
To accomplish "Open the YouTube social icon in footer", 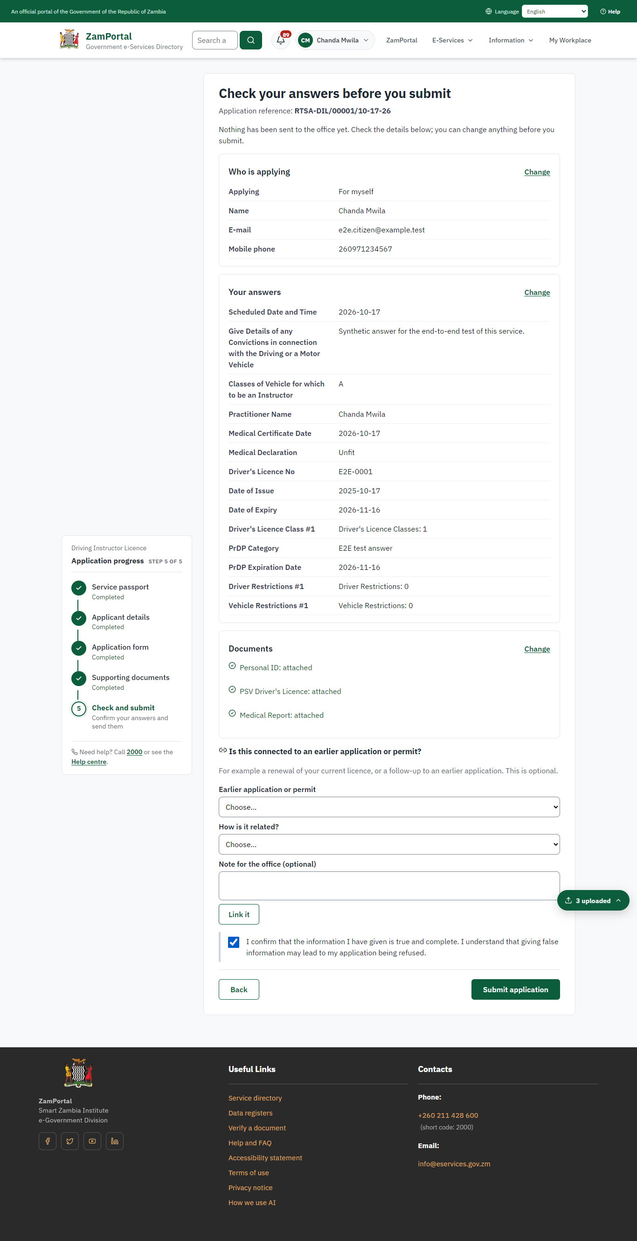I will [92, 1141].
